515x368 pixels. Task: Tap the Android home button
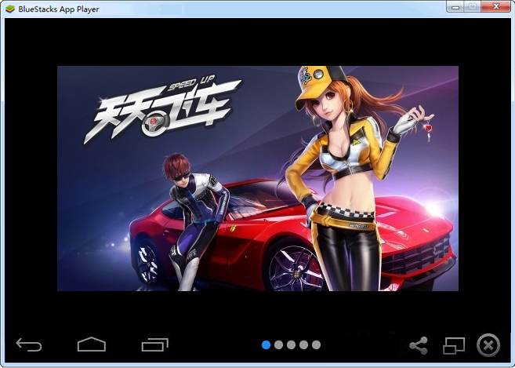(x=91, y=344)
